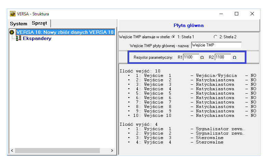
Task: Click the Płyta główna header button
Action: [189, 25]
